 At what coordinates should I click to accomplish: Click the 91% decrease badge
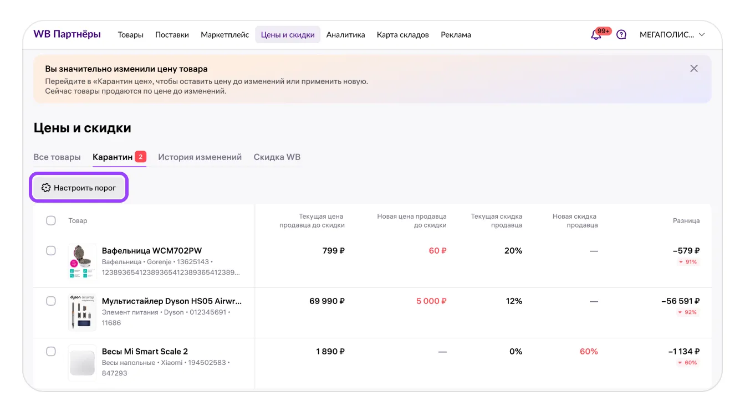coord(688,262)
